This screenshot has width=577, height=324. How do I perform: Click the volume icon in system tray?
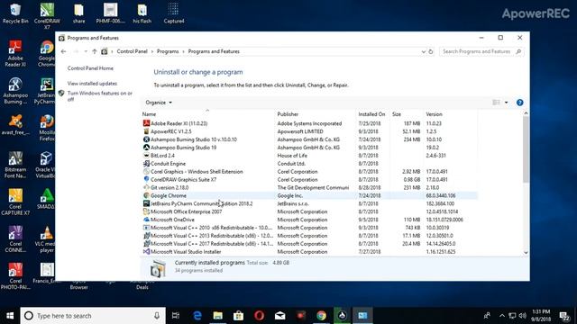(x=523, y=316)
